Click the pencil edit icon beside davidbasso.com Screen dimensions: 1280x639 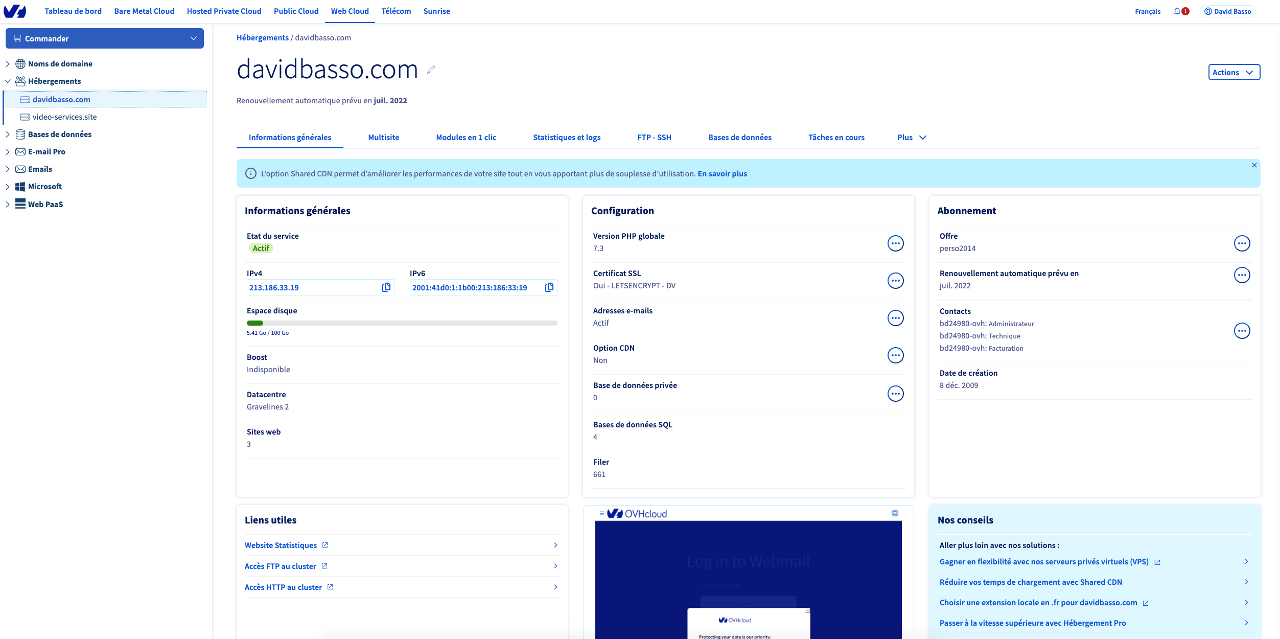[431, 70]
